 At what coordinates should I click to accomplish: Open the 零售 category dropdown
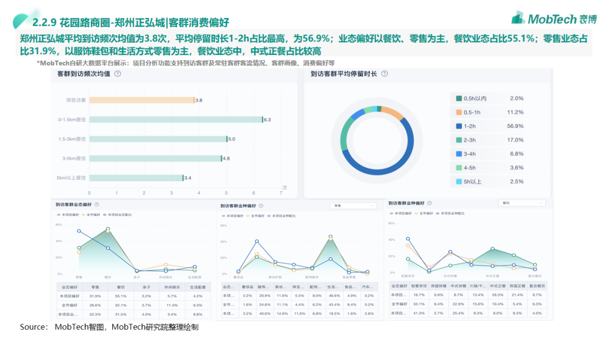(353, 206)
